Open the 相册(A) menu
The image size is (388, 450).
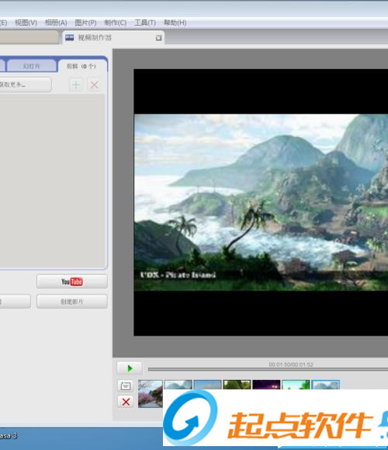[56, 23]
